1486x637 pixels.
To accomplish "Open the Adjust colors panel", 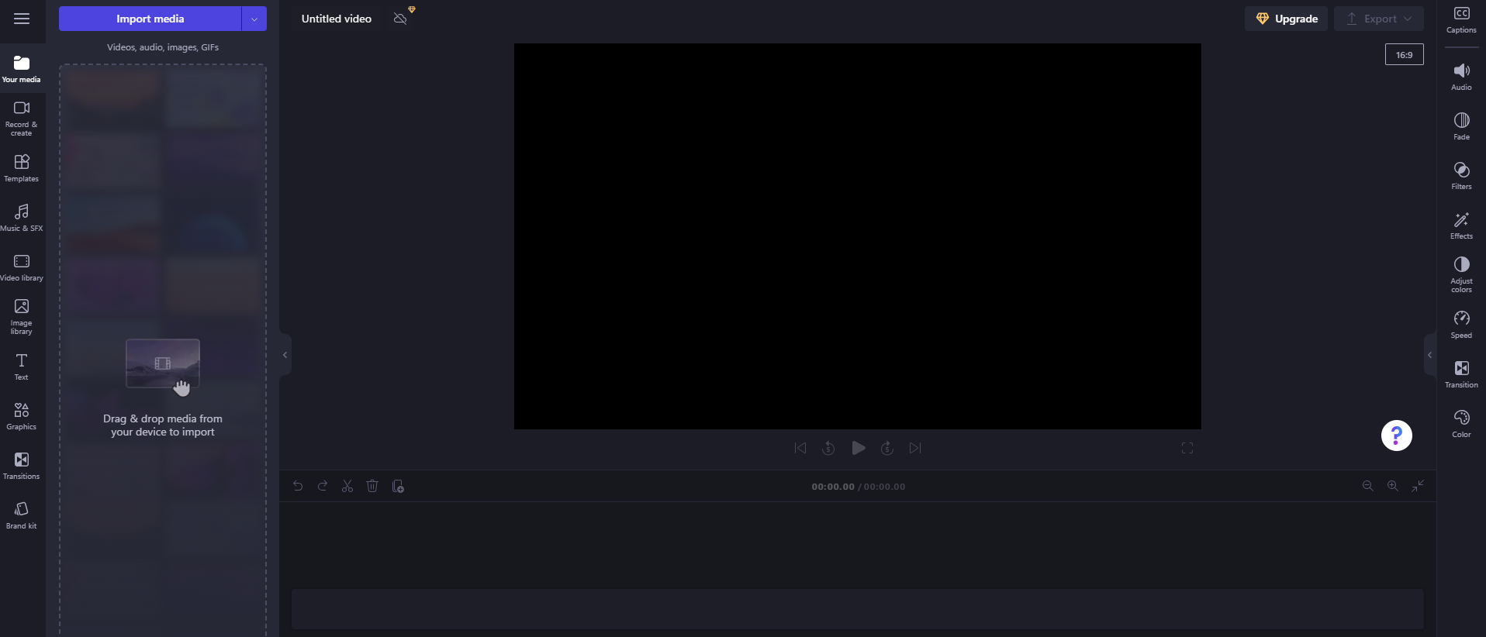I will tap(1461, 275).
